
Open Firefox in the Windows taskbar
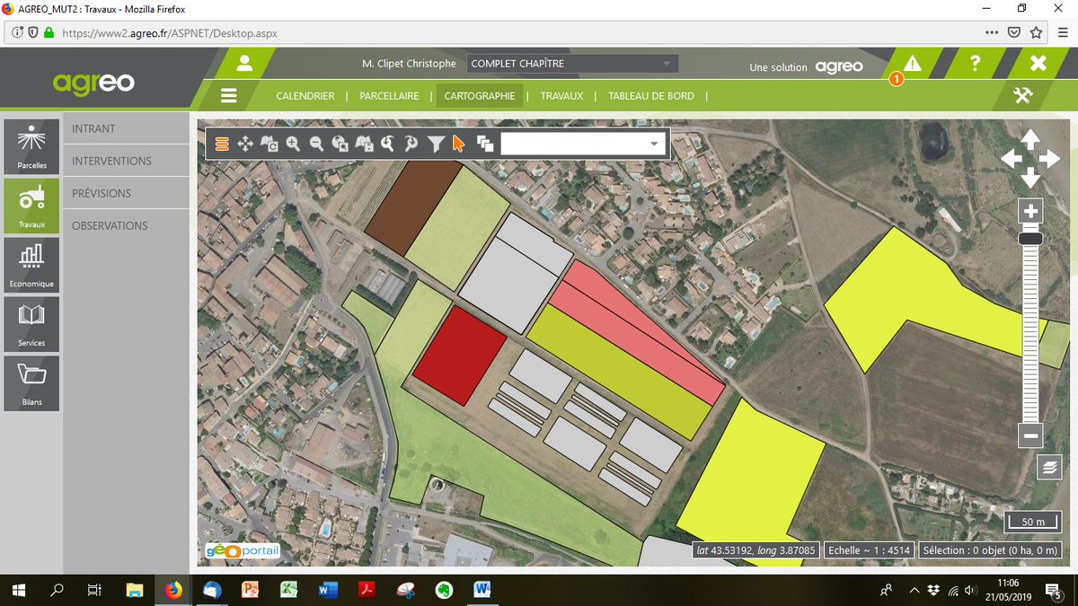pos(173,590)
